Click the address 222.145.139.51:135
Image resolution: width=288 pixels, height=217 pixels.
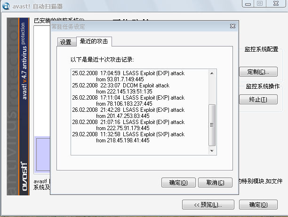click(x=130, y=92)
